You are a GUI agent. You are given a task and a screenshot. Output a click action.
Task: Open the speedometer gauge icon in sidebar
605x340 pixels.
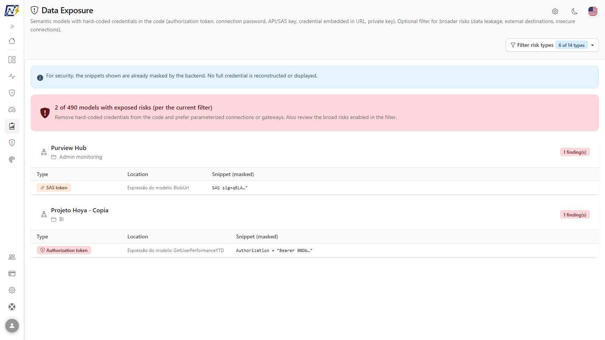[x=12, y=110]
